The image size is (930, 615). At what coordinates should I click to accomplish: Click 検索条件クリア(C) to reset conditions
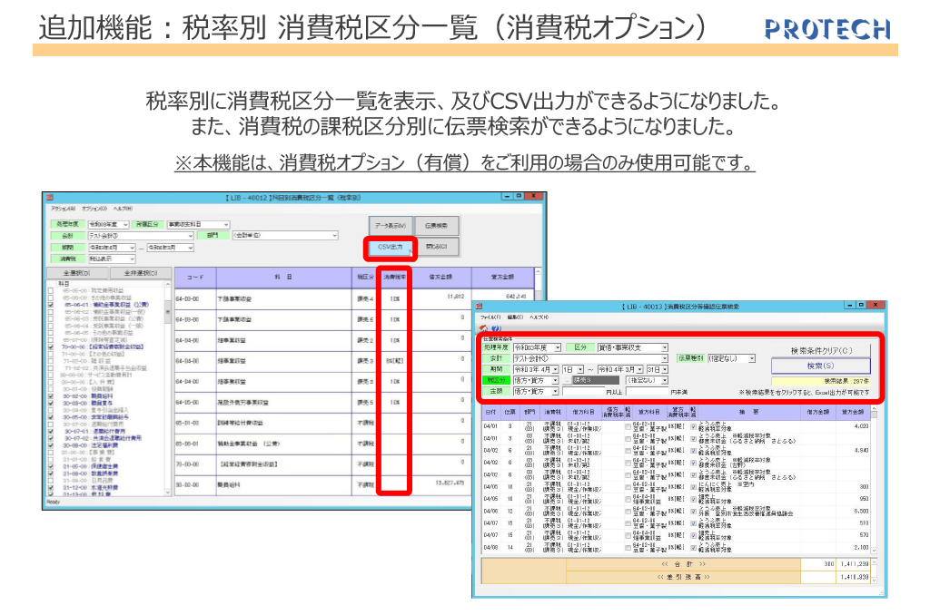tap(820, 350)
